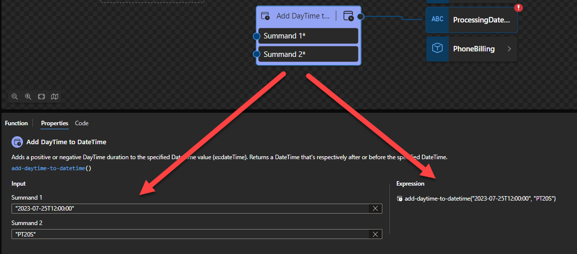The width and height of the screenshot is (577, 254).
Task: Click the Summand 2 input connection port
Action: coord(257,54)
